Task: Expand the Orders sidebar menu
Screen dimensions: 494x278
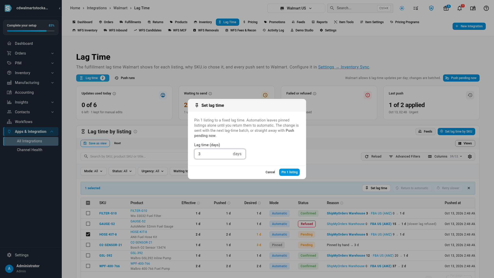Action: pos(31,53)
